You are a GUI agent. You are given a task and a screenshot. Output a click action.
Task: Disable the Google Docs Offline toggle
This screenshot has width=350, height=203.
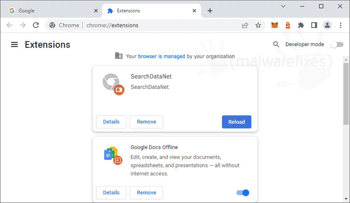point(243,192)
